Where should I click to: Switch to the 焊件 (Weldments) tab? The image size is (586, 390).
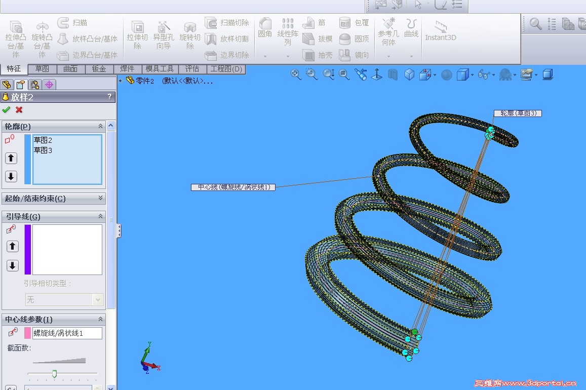click(127, 69)
